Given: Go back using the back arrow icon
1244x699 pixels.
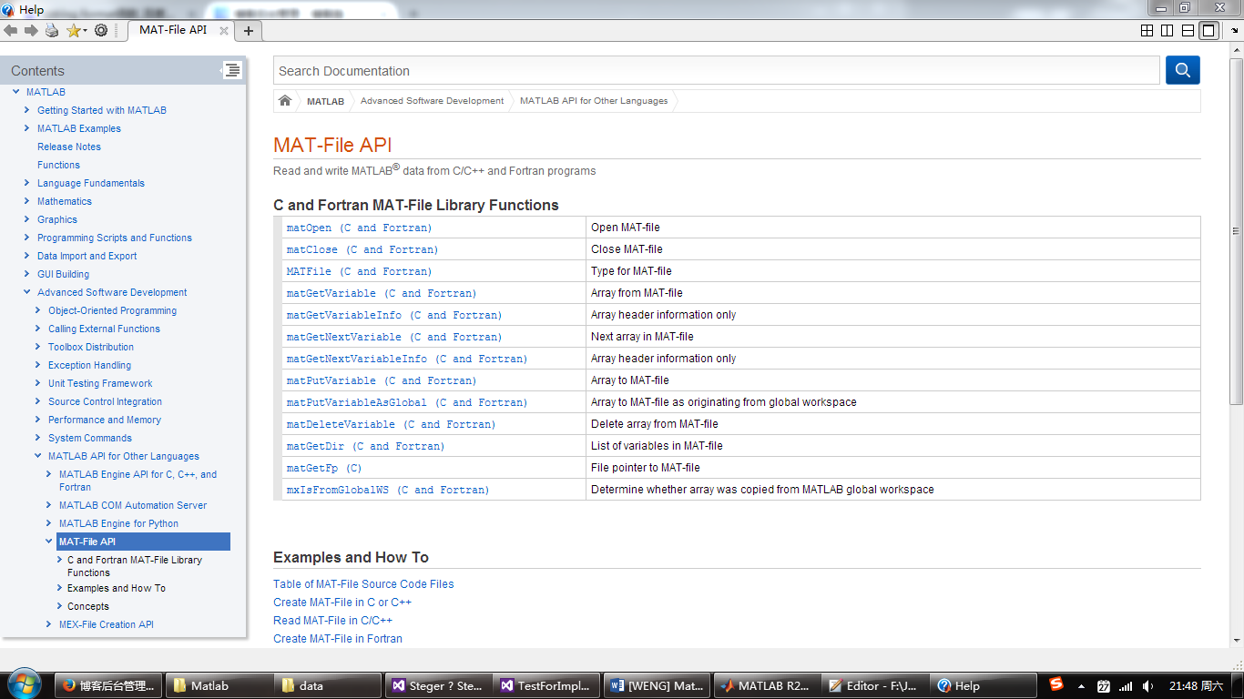Looking at the screenshot, I should (x=10, y=30).
